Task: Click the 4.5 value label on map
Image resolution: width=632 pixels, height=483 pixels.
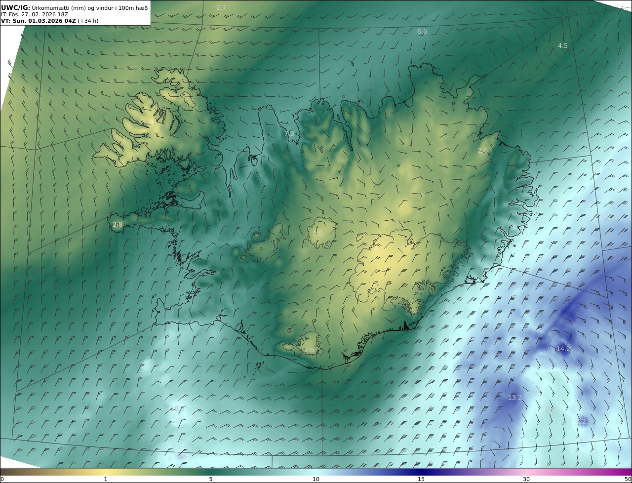Action: 562,46
